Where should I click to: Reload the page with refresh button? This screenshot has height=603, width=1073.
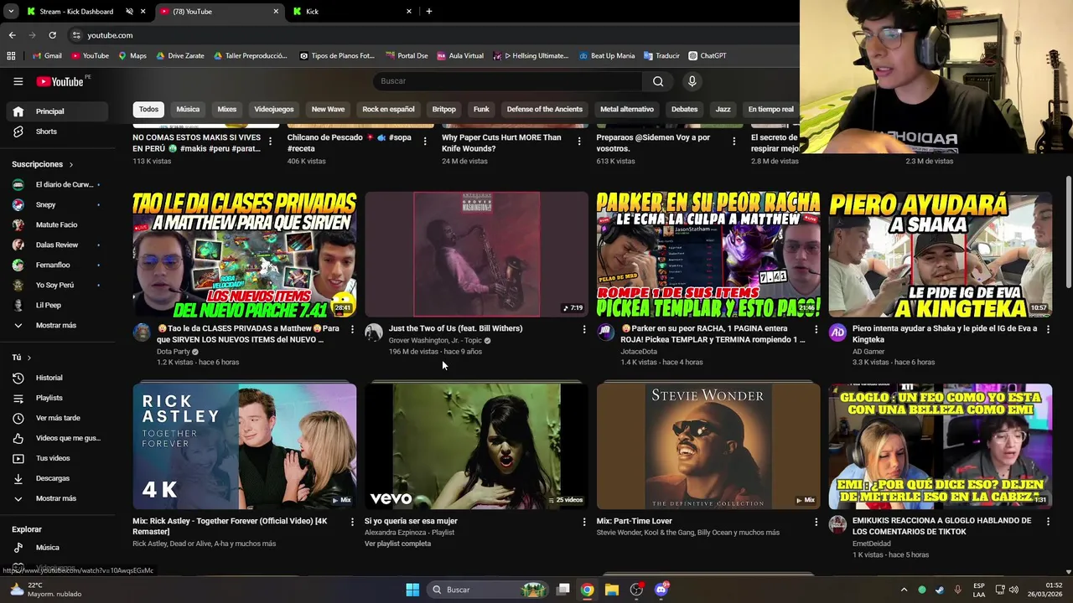(x=52, y=35)
